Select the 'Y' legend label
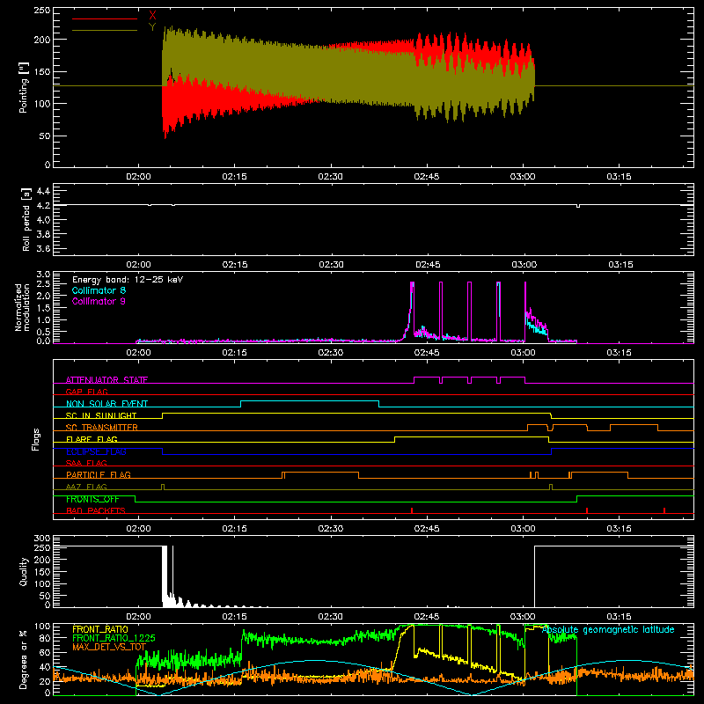This screenshot has height=704, width=704. (x=152, y=27)
